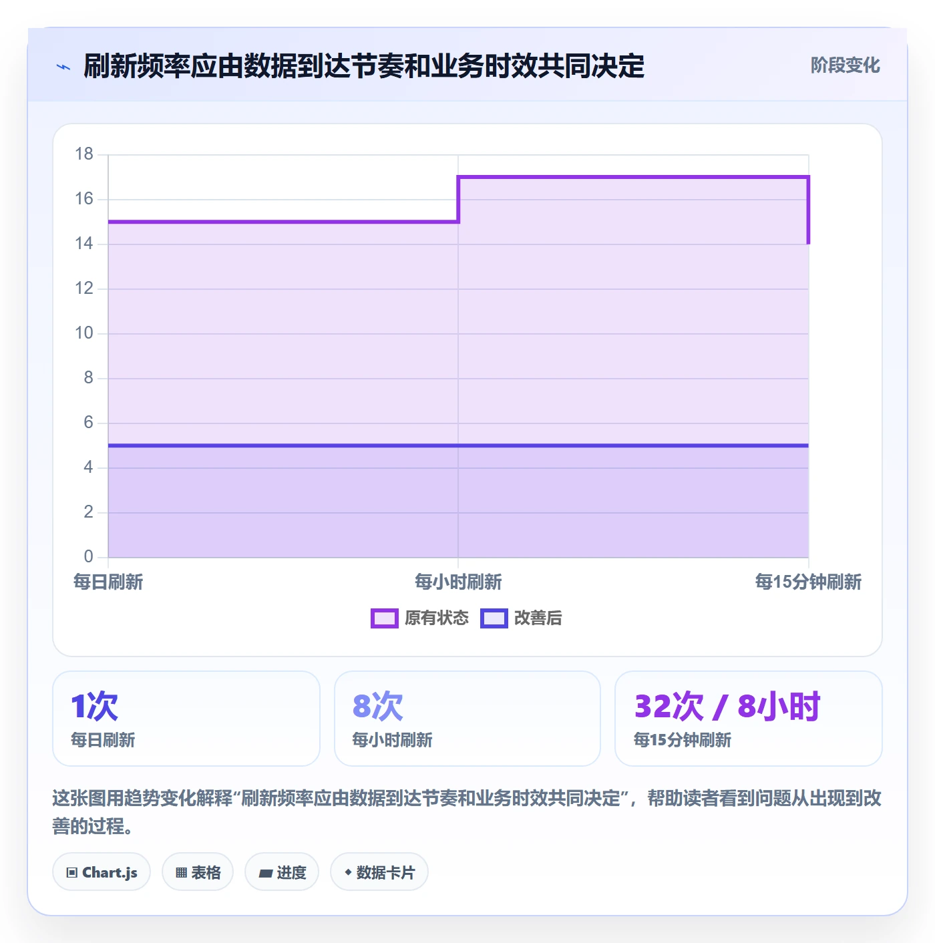This screenshot has height=943, width=935.
Task: Click the diamond icon in the 数据卡片 chip
Action: pos(348,872)
